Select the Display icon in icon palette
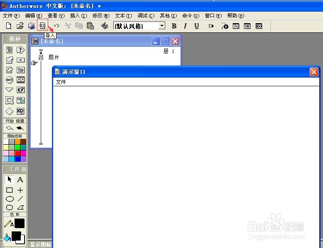The height and width of the screenshot is (248, 323). pyautogui.click(x=9, y=50)
